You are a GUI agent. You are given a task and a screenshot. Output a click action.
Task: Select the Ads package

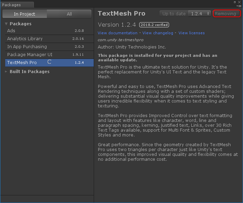pyautogui.click(x=11, y=31)
